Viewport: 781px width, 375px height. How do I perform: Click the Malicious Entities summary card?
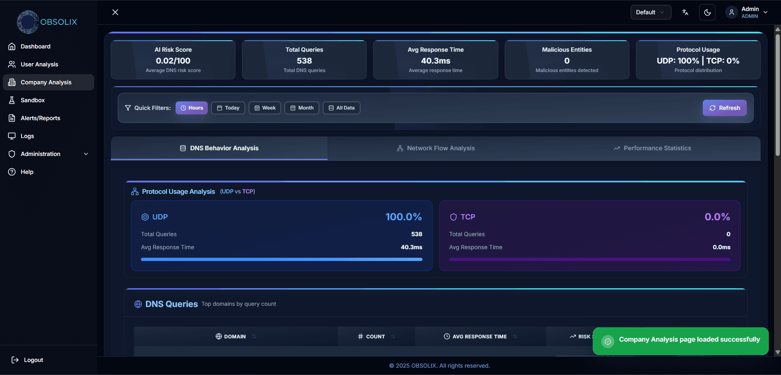tap(567, 60)
